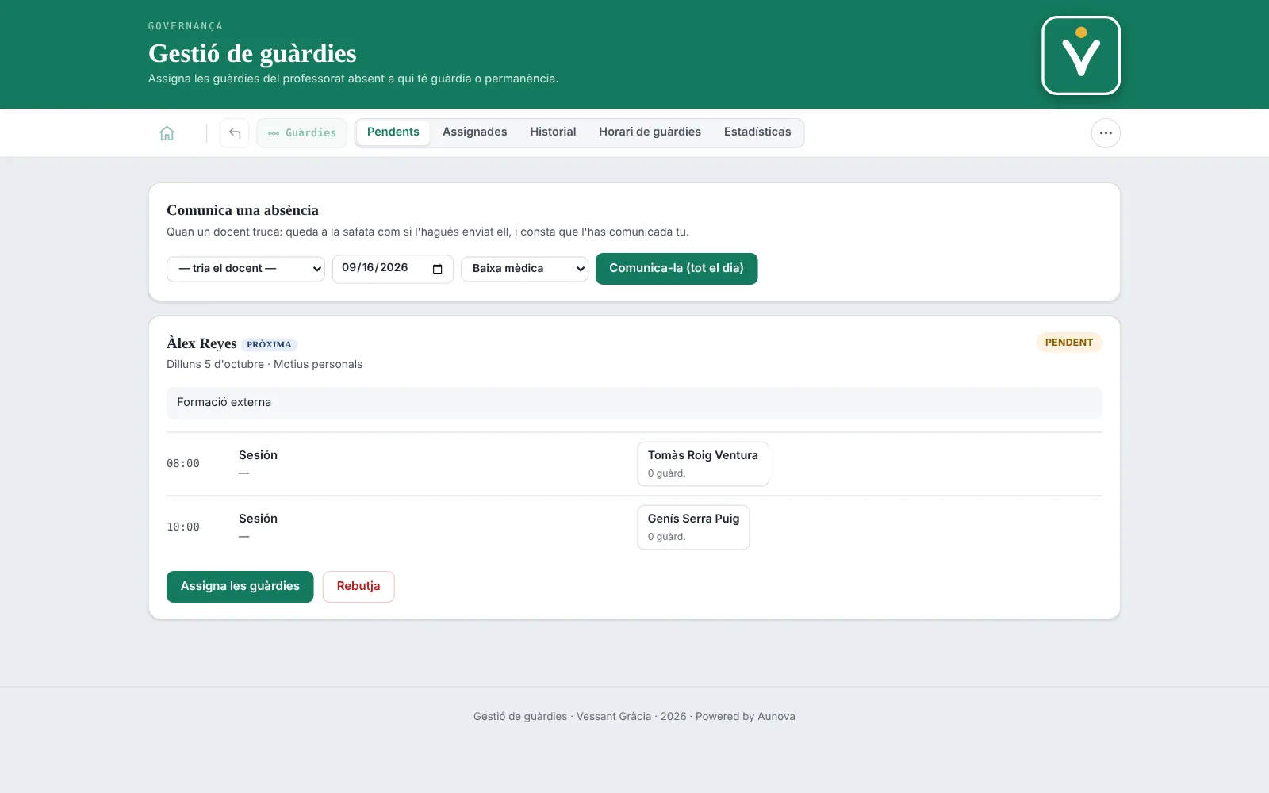Viewport: 1269px width, 793px height.
Task: Open the Horari de guàrdies tab
Action: click(x=650, y=132)
